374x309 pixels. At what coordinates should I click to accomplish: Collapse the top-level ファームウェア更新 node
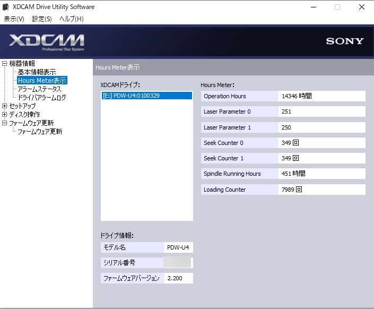pos(5,123)
